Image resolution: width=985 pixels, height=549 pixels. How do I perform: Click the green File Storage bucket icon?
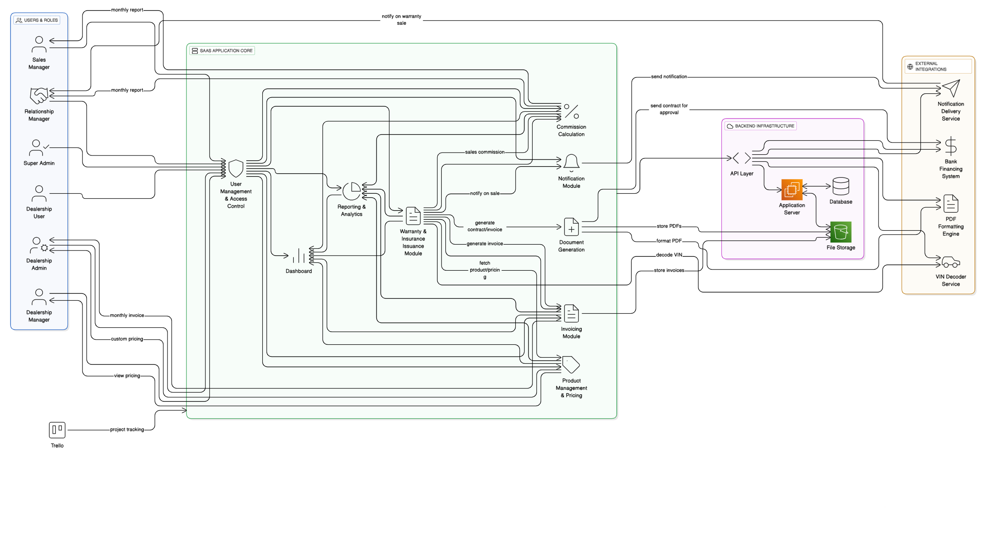pos(841,232)
